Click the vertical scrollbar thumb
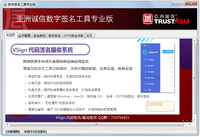The width and height of the screenshot is (200, 137). click(x=194, y=78)
